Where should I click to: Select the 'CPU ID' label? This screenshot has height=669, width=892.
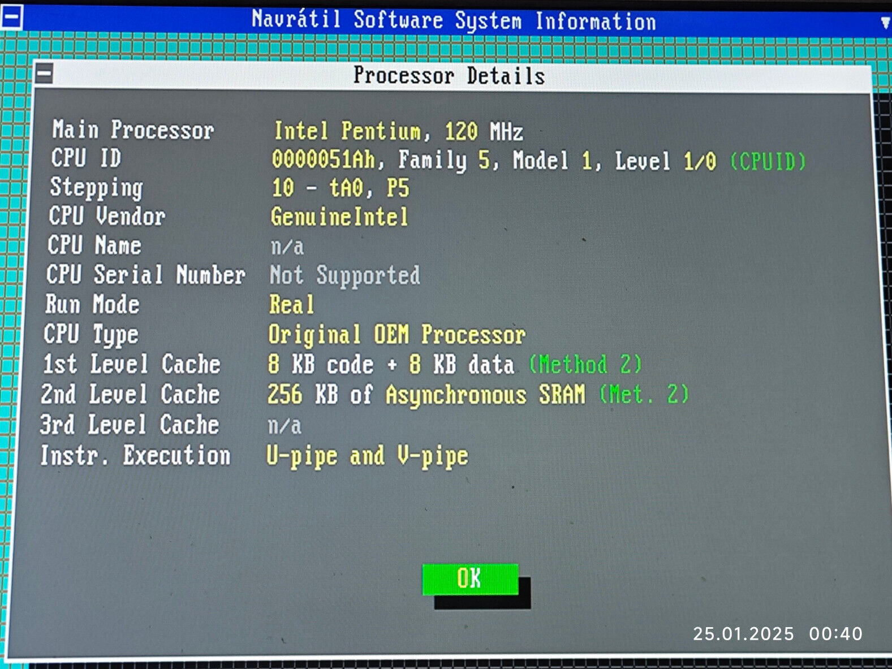tap(87, 158)
